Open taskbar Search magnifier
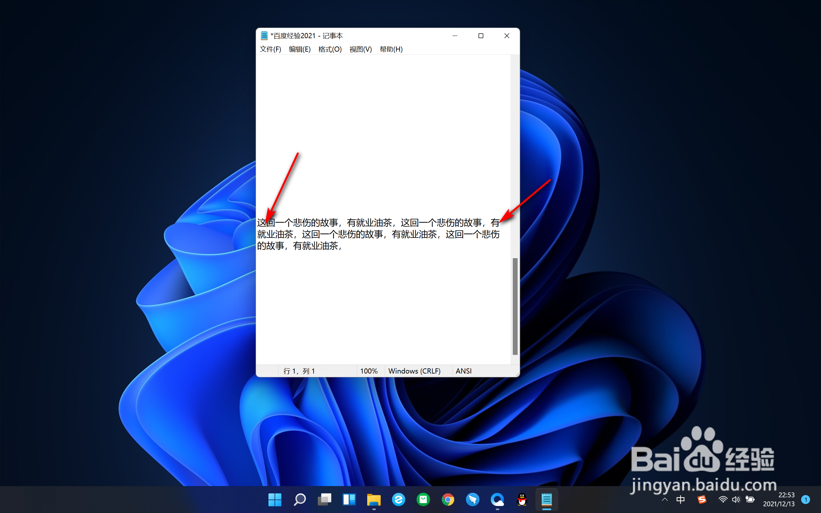Screen dimensions: 821x513 click(x=300, y=500)
